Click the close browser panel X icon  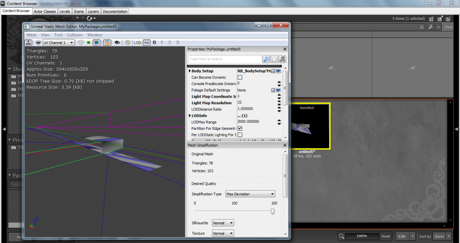(x=448, y=19)
